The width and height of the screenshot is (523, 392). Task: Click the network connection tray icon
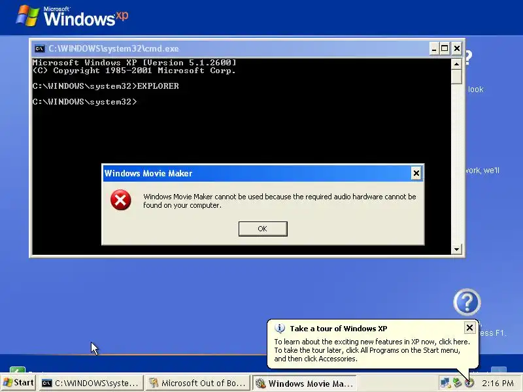445,384
